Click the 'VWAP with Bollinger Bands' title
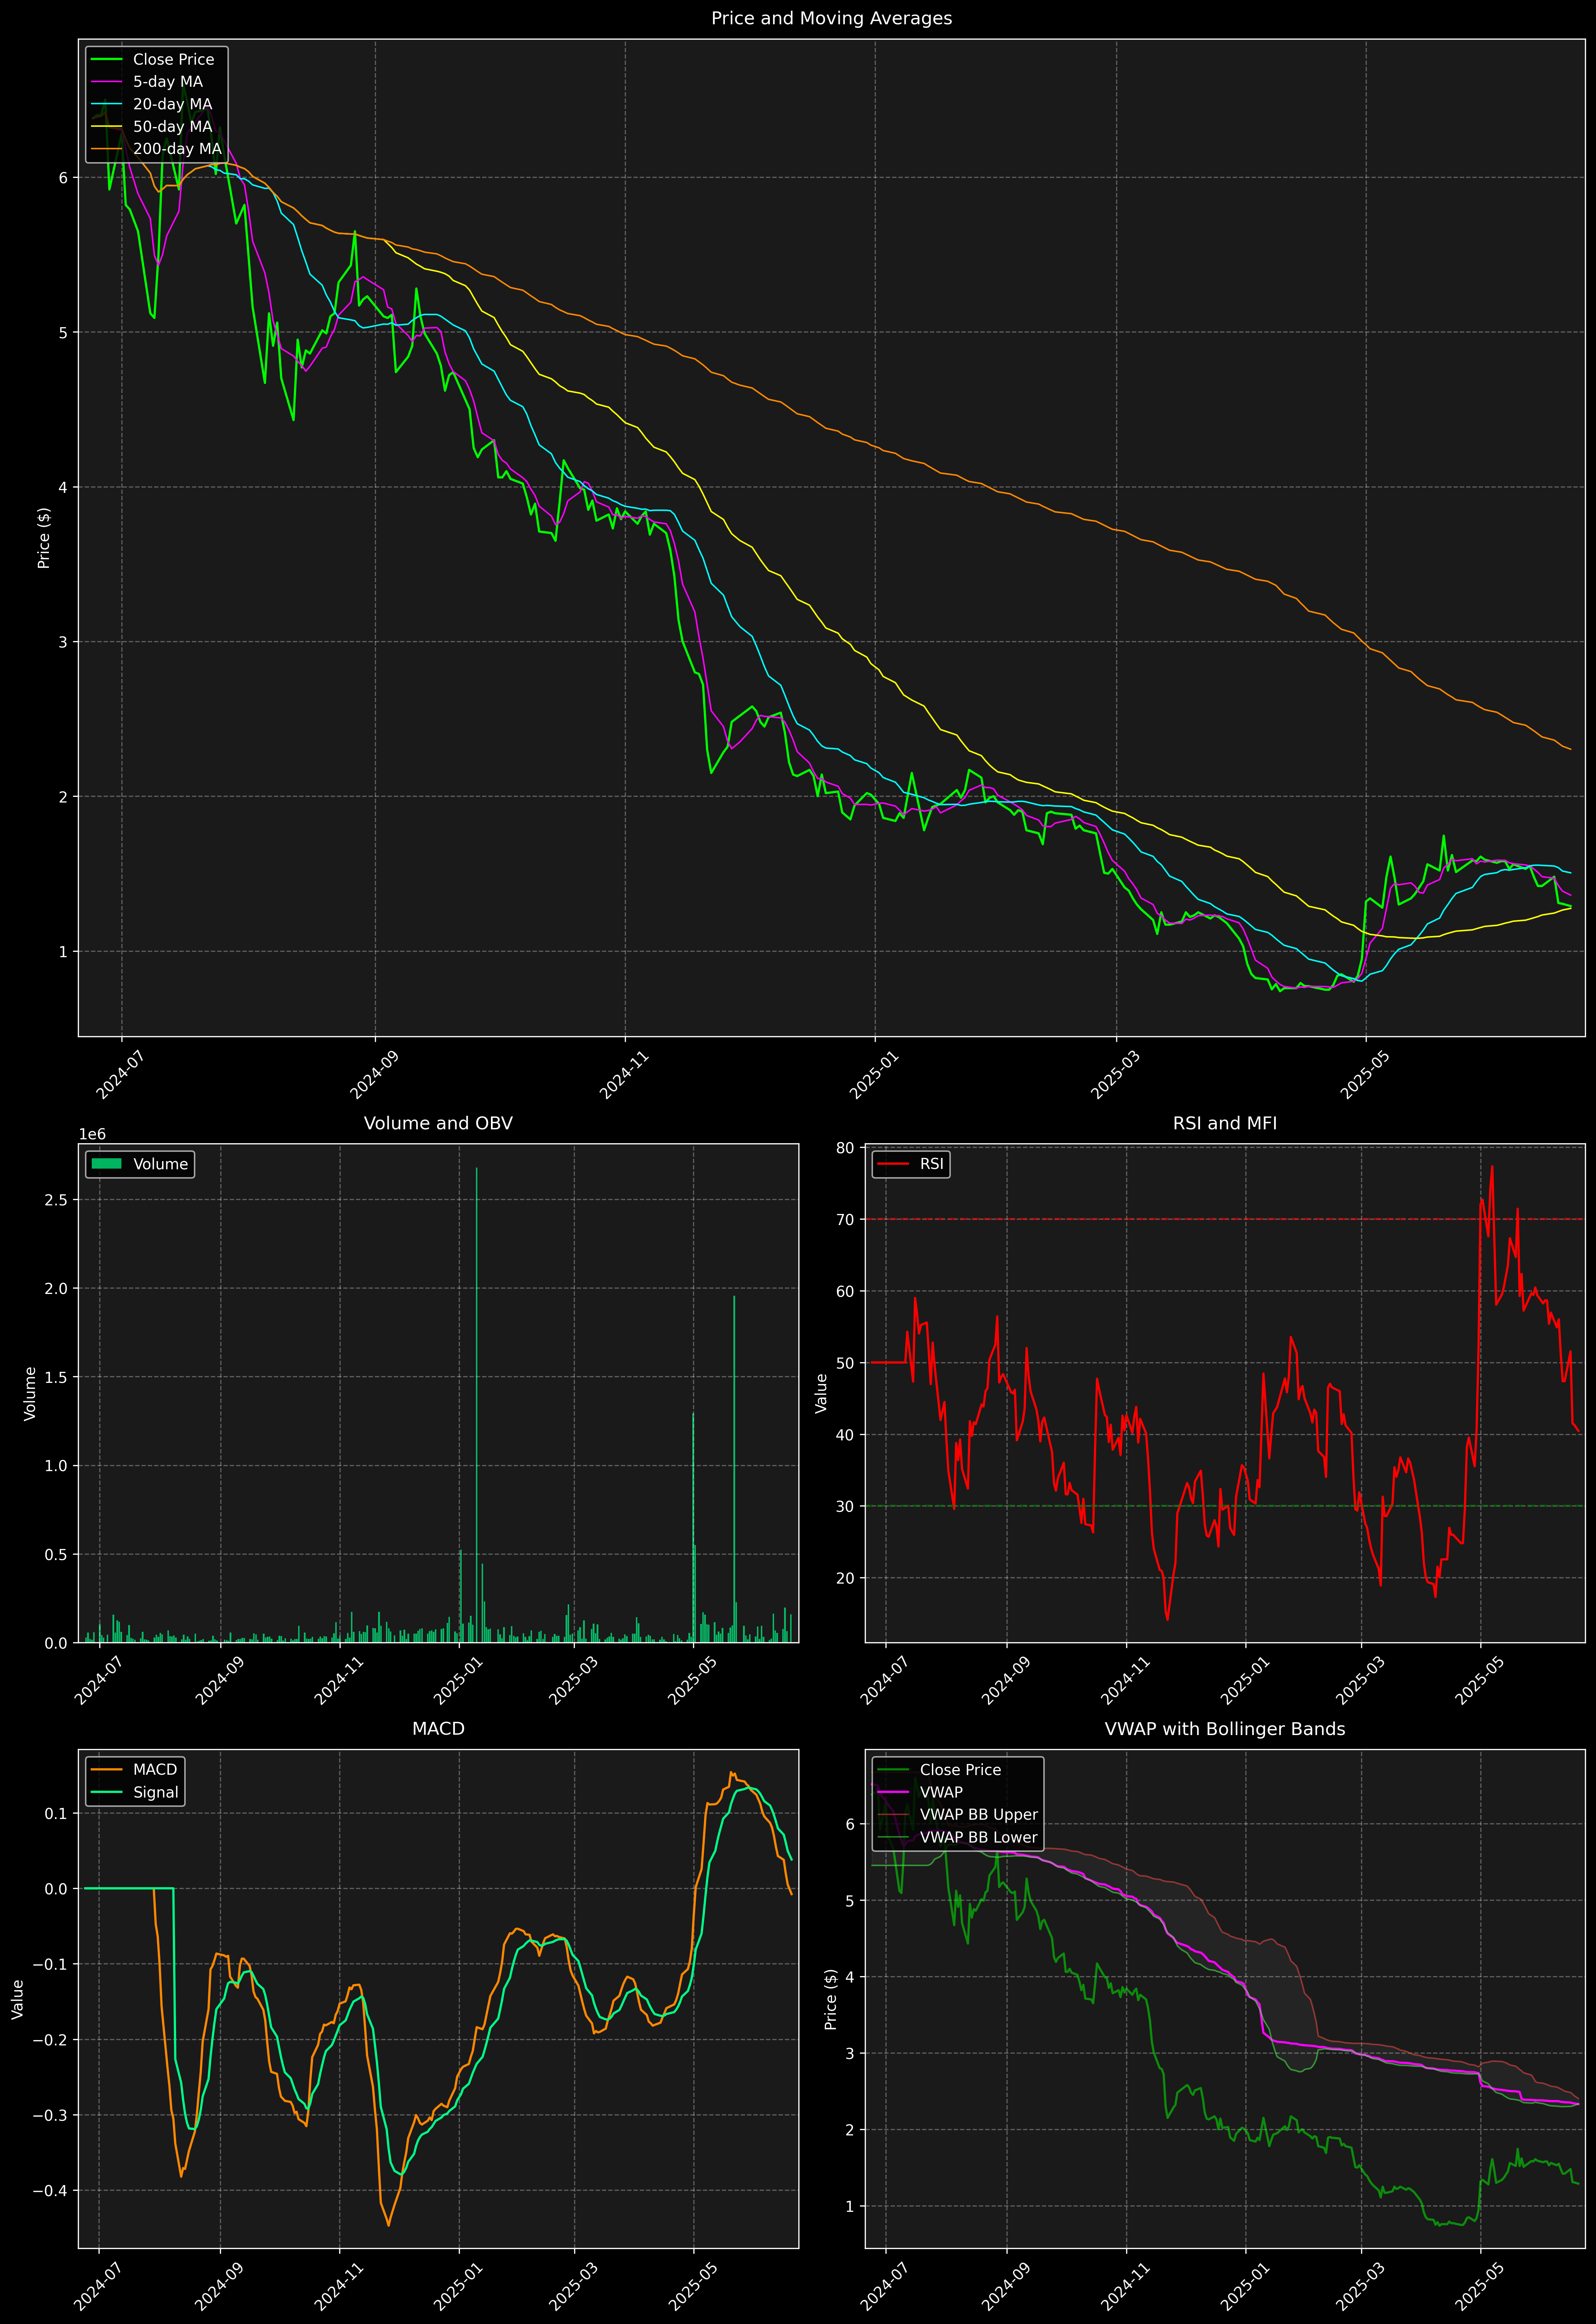 1225,1729
